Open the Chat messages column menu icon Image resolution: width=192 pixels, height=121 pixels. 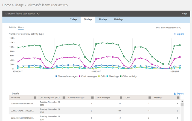coord(121,98)
